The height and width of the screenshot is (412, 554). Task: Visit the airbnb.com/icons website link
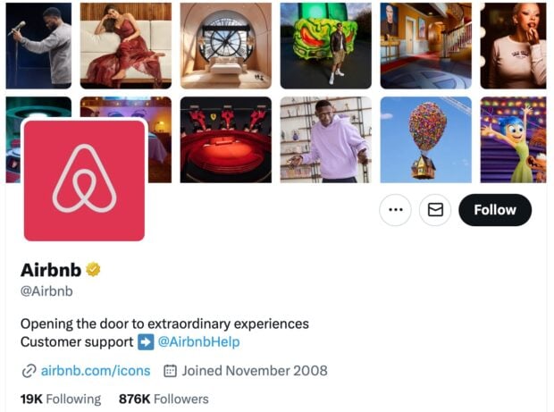click(x=96, y=371)
